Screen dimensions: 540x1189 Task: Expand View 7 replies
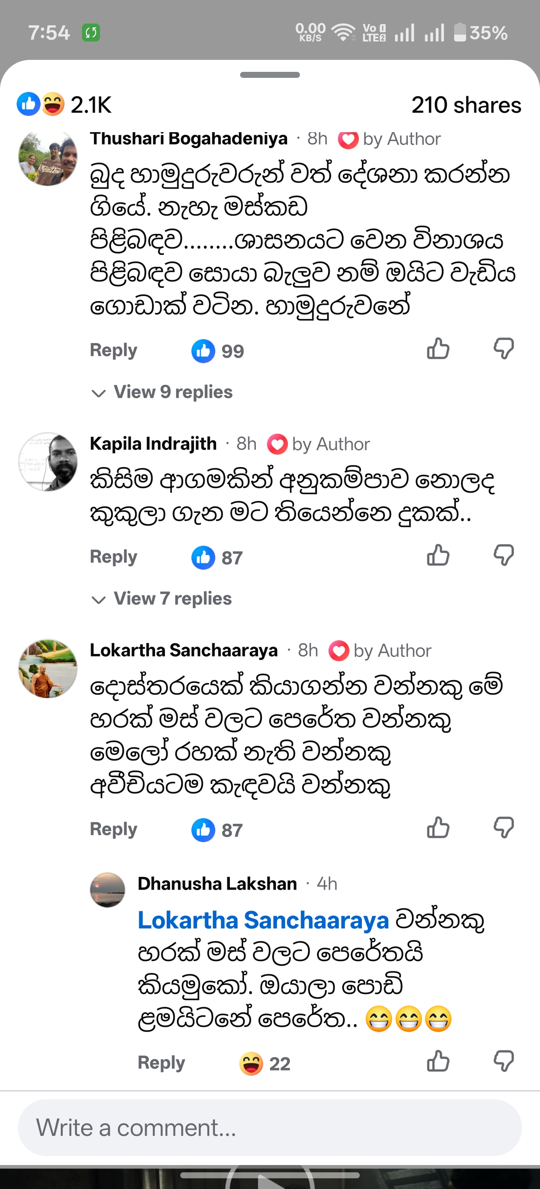pos(161,598)
